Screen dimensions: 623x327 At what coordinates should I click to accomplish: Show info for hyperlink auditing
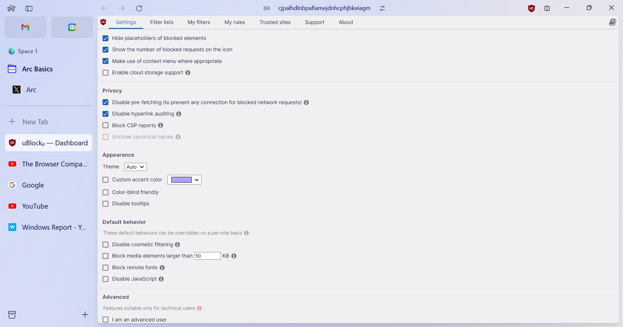179,114
